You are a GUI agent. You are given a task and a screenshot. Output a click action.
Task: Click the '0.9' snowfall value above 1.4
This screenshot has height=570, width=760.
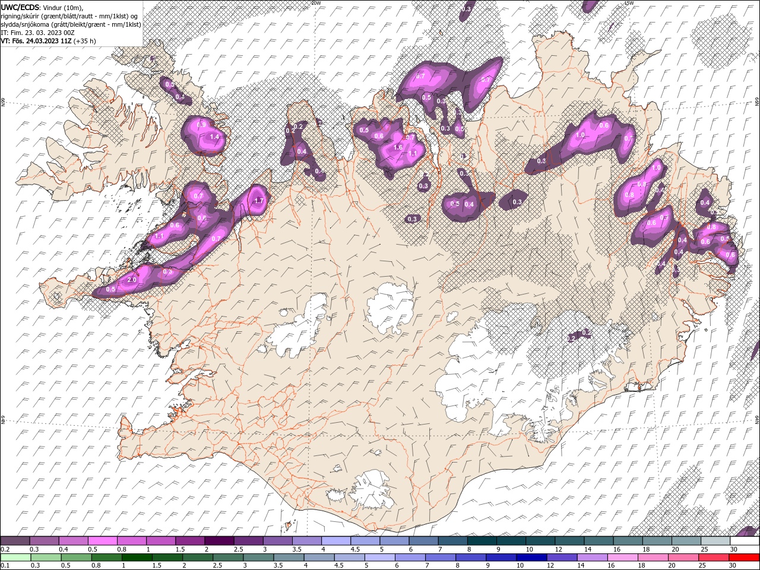coord(201,125)
